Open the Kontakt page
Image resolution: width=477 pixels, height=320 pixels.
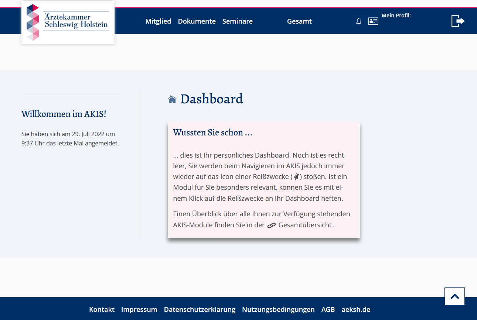click(102, 309)
